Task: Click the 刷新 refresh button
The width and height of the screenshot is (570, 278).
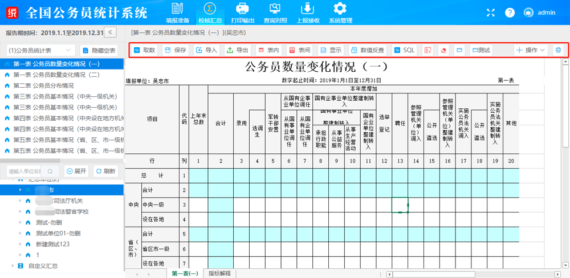Action: click(106, 171)
